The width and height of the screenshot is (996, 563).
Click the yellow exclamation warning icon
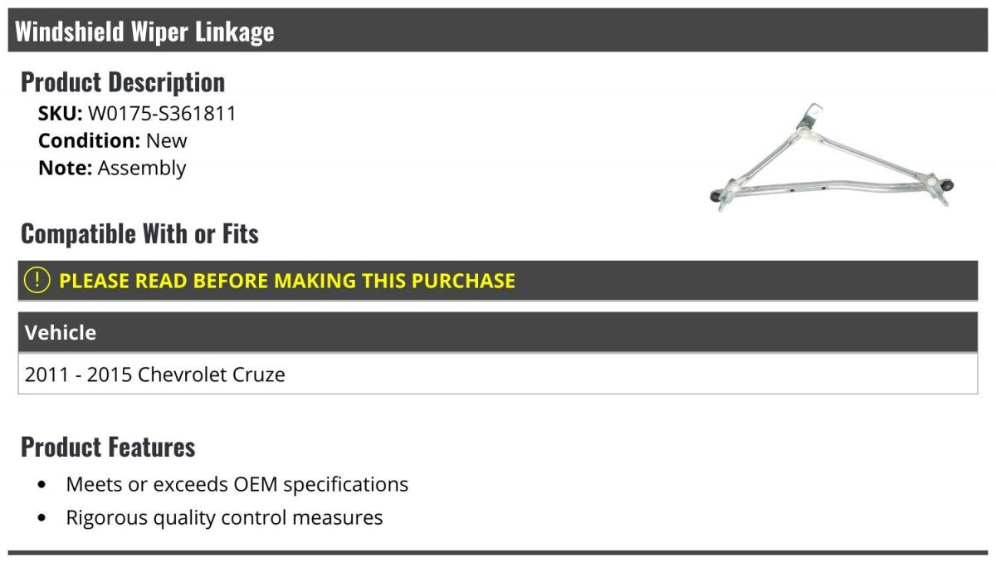(x=37, y=280)
